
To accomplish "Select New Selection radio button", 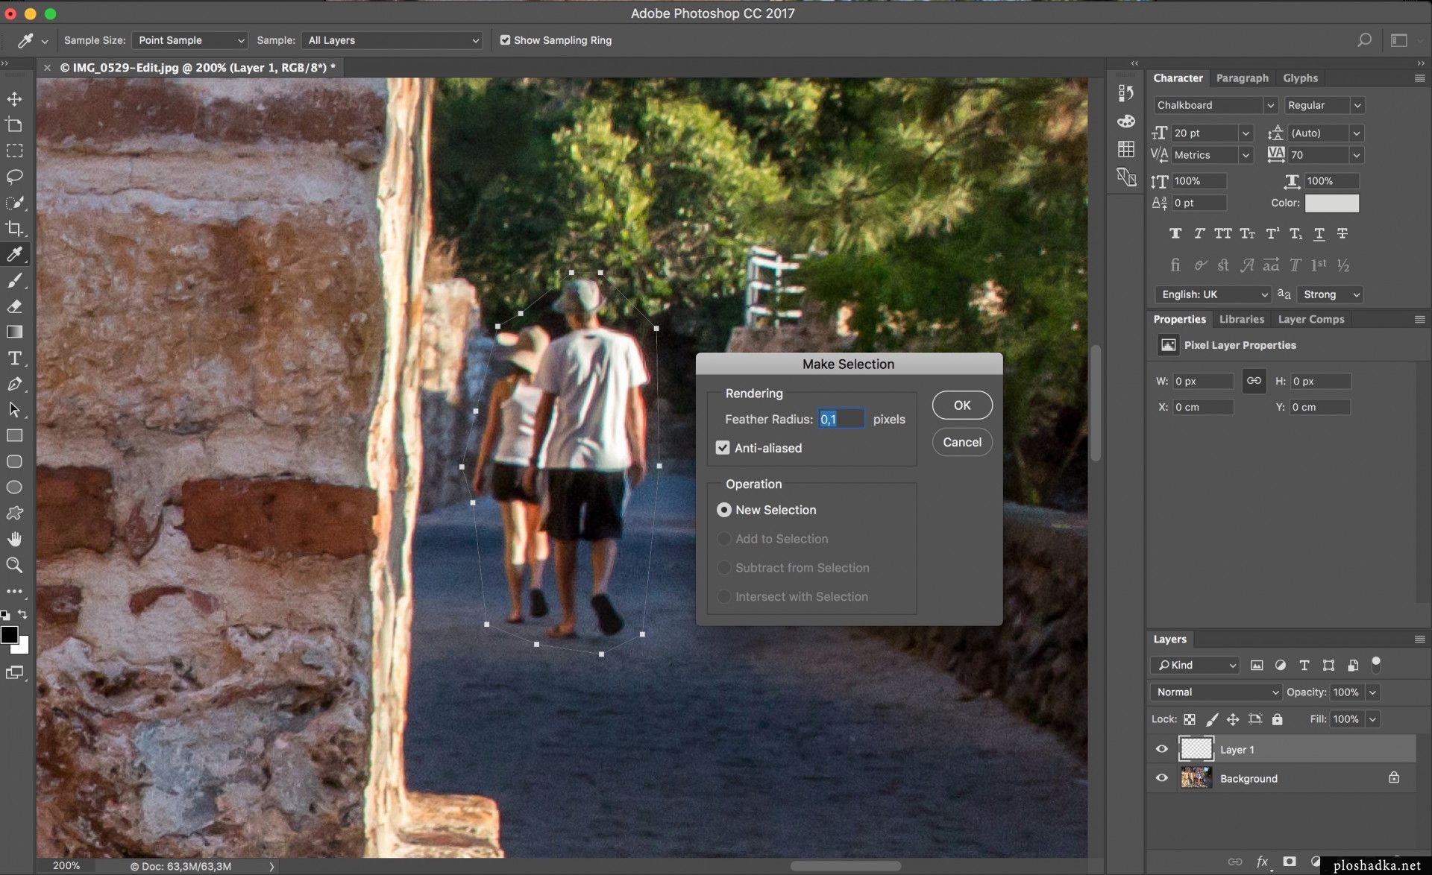I will tap(723, 509).
